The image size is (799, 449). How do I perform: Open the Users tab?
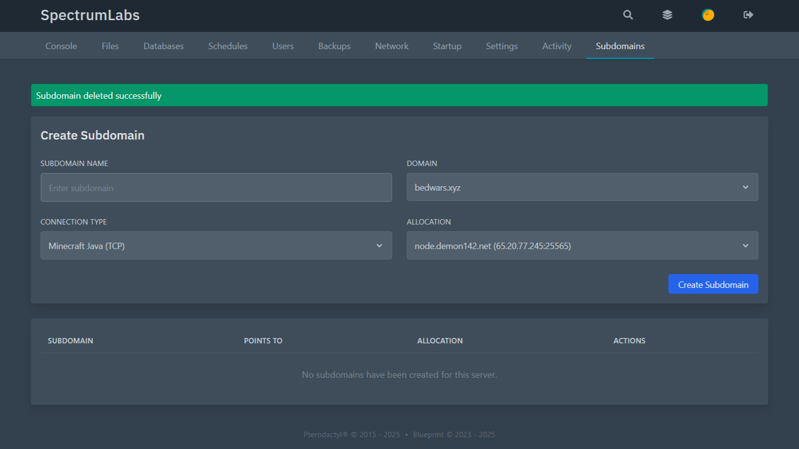coord(283,46)
